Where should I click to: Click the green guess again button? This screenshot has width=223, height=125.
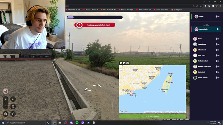tap(152, 116)
